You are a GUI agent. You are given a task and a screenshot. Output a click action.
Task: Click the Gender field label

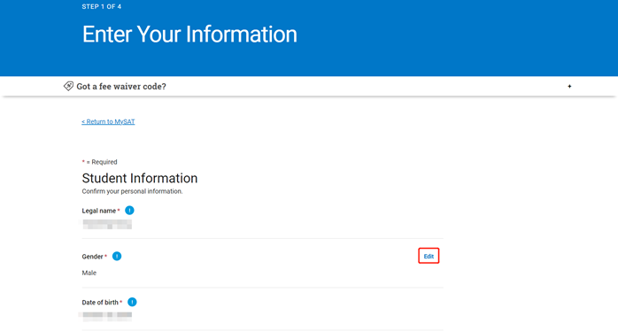point(92,257)
